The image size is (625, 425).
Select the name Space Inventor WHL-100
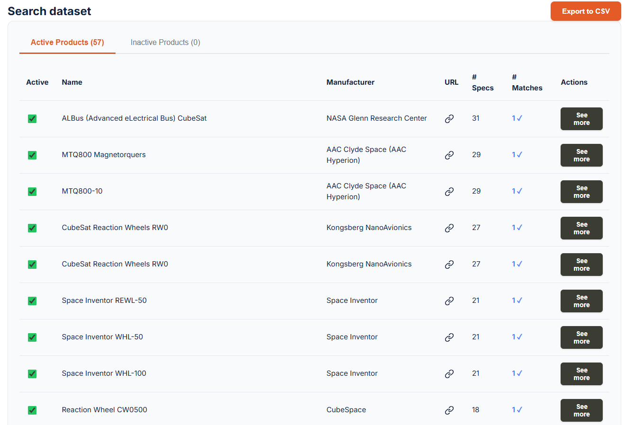point(104,373)
